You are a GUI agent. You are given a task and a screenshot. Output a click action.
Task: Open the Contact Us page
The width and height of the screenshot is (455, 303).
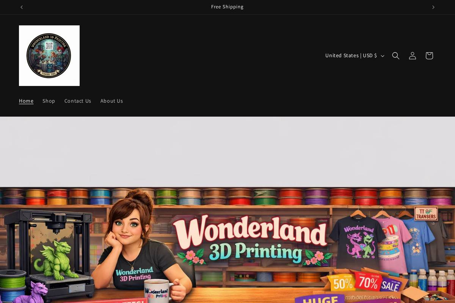pyautogui.click(x=78, y=101)
